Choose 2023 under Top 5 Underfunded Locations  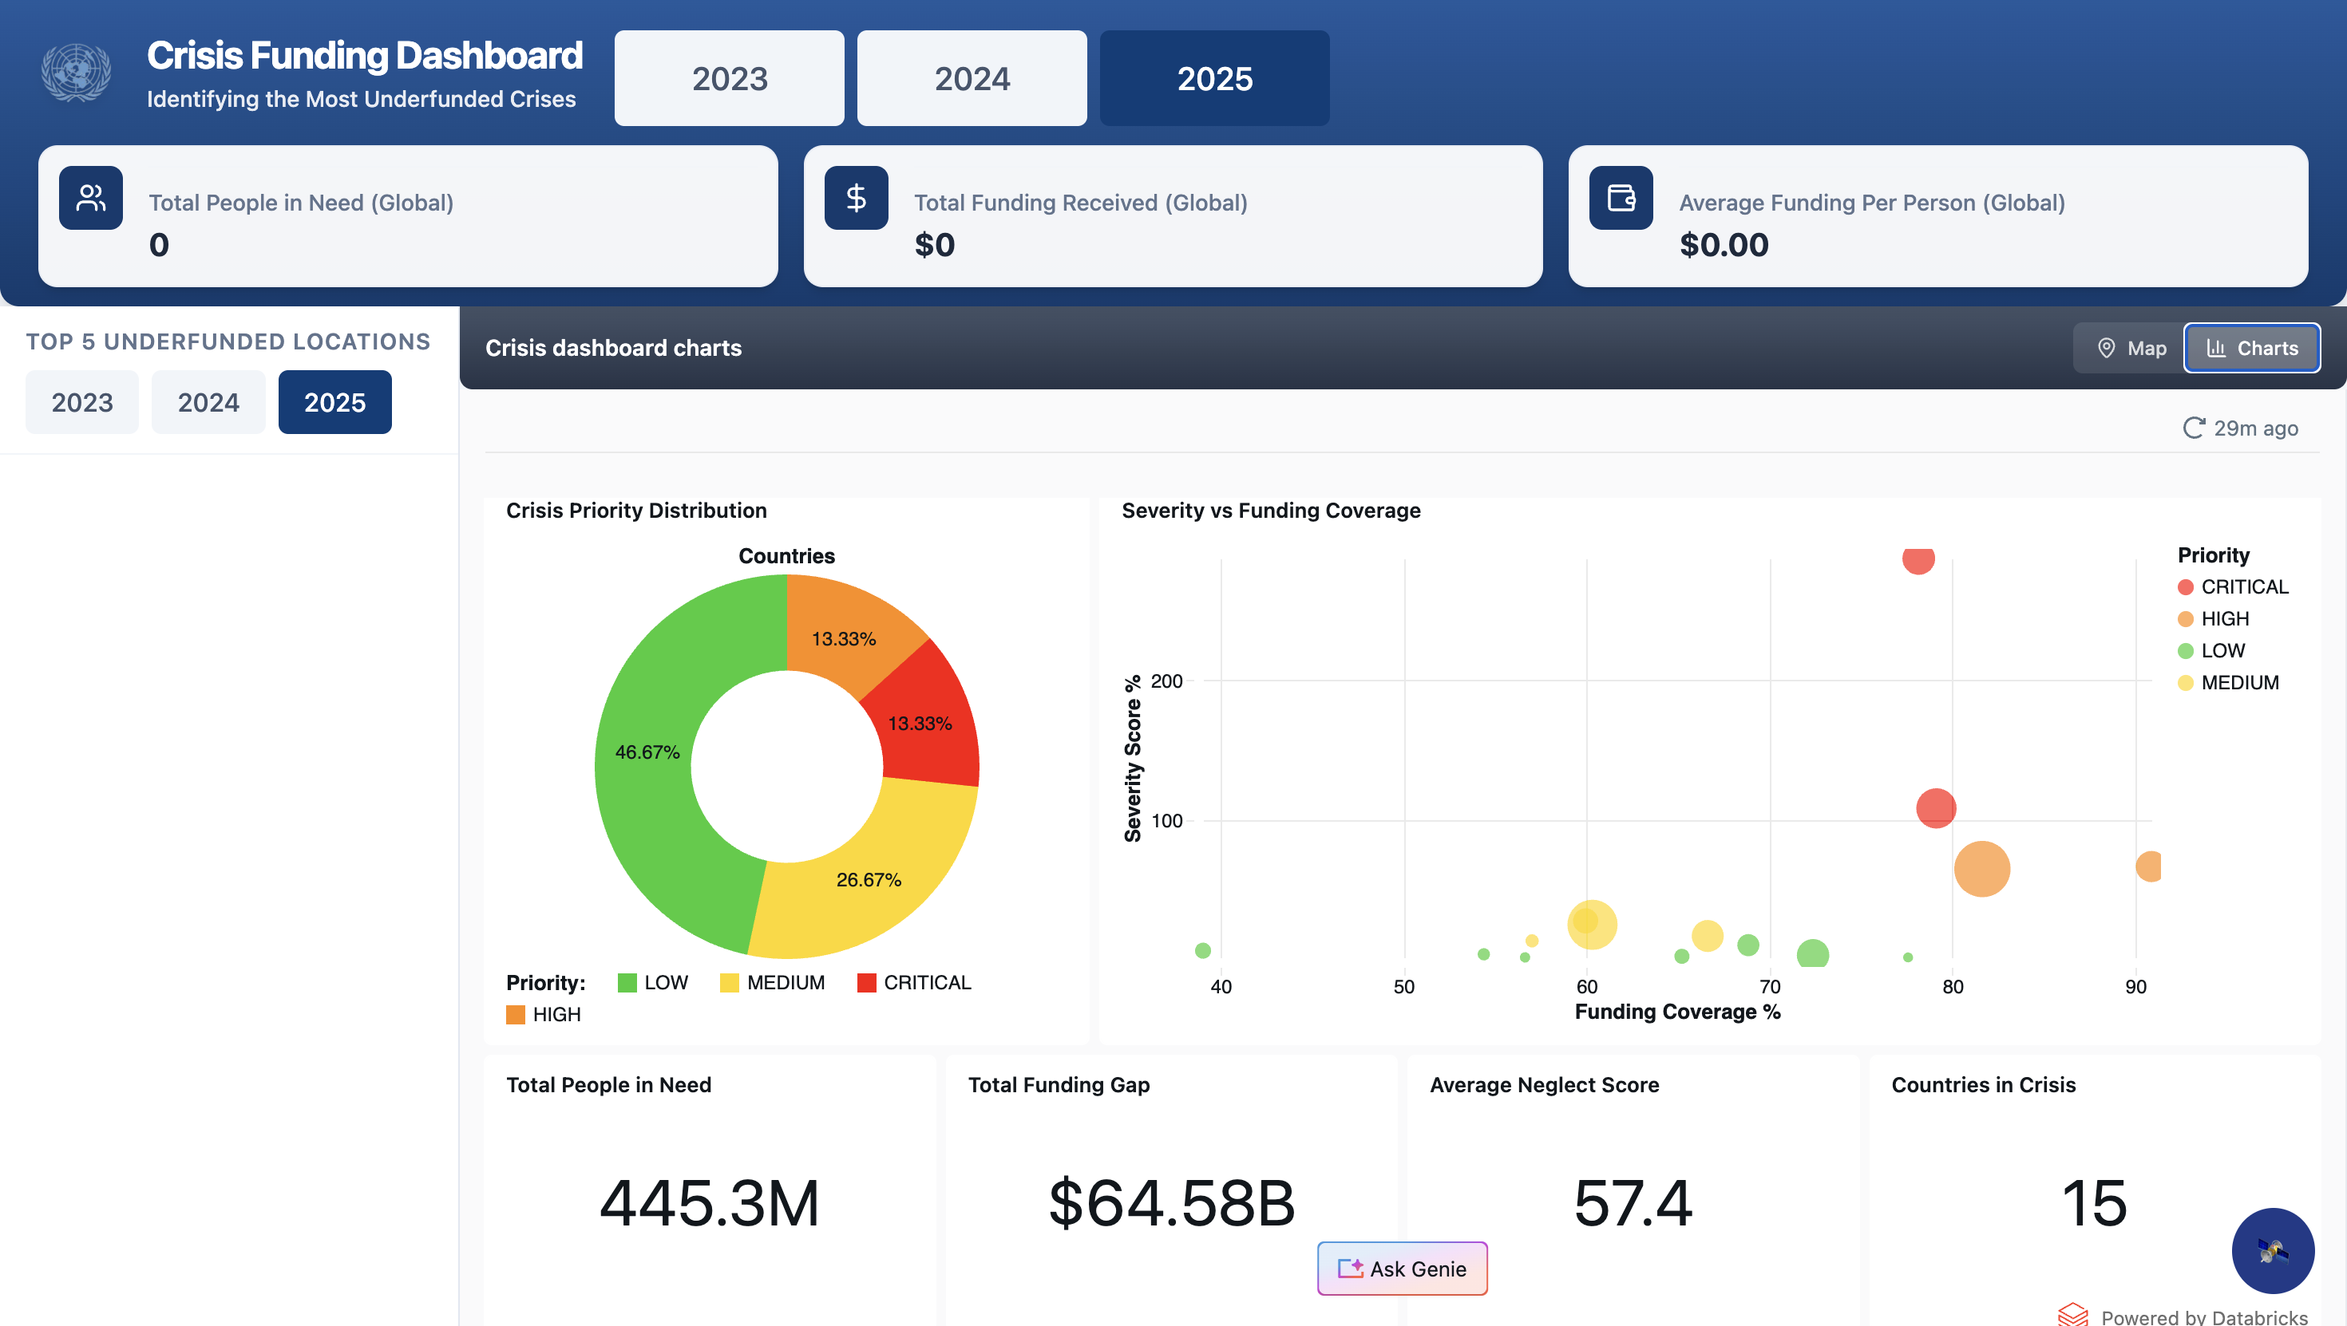82,401
